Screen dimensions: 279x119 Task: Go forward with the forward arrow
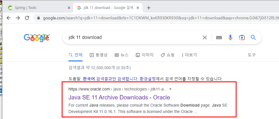(x=18, y=18)
